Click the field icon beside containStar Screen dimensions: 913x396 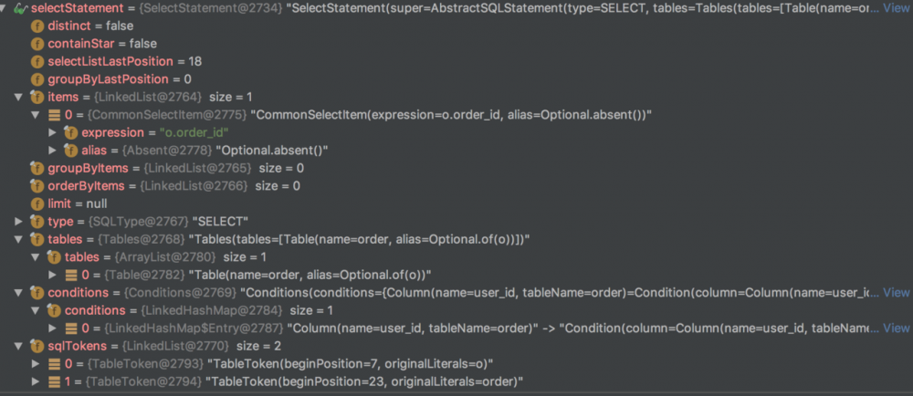tap(37, 44)
